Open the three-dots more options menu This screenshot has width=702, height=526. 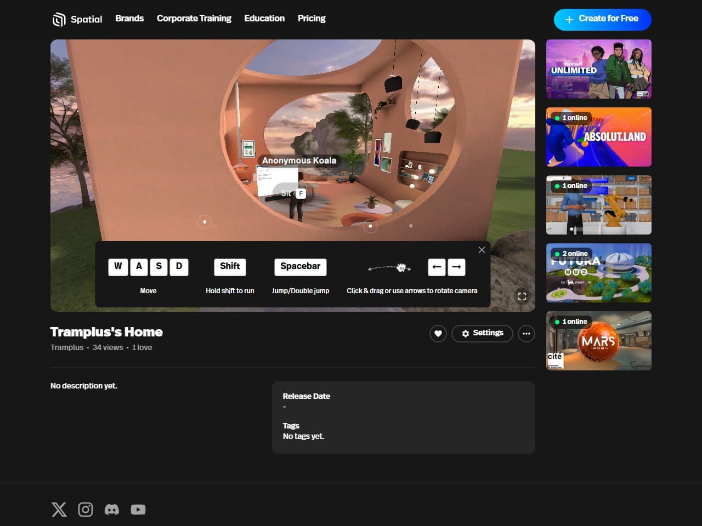point(526,333)
